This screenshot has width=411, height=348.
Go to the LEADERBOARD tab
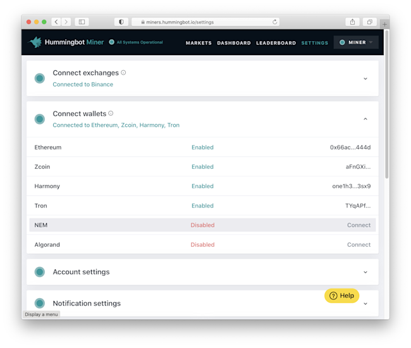point(276,43)
